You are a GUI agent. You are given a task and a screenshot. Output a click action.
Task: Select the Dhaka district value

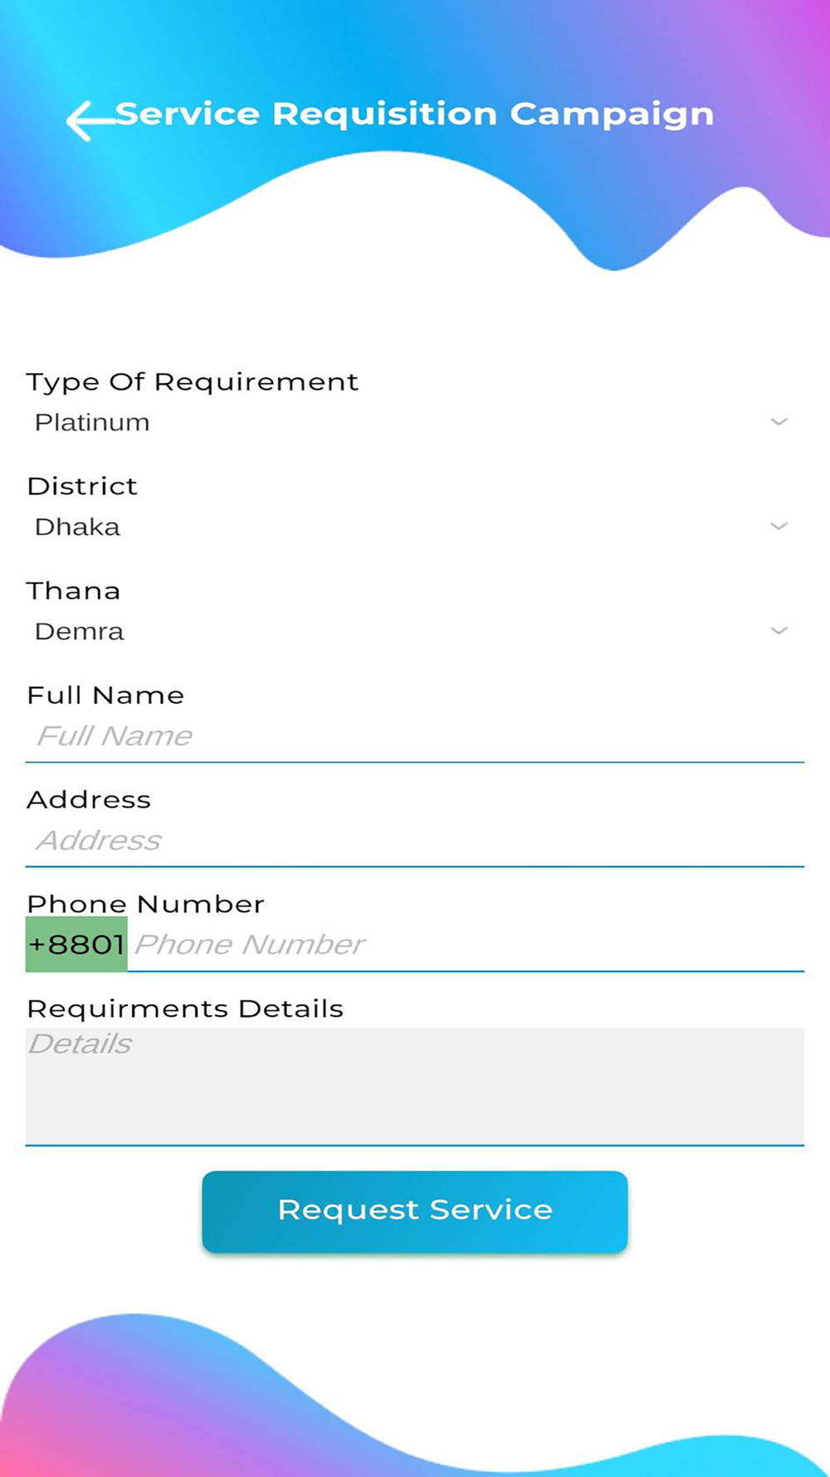pos(77,527)
